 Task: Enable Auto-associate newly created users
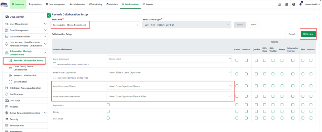54,64
